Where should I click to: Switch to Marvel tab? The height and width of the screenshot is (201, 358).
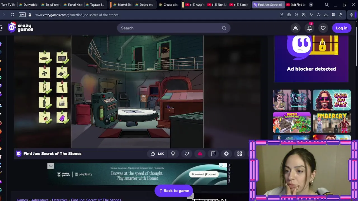(x=123, y=5)
